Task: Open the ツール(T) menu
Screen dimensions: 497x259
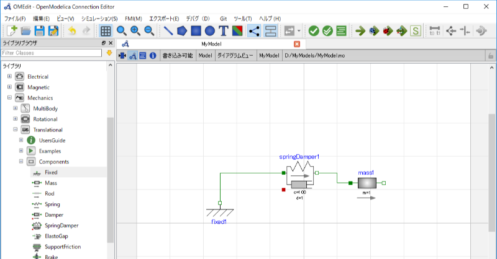Action: 243,19
